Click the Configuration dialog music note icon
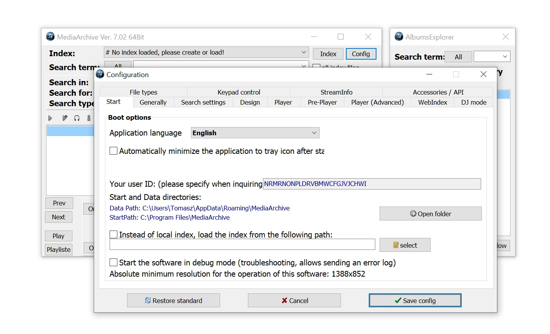Viewport: 550px width, 334px height. click(100, 74)
